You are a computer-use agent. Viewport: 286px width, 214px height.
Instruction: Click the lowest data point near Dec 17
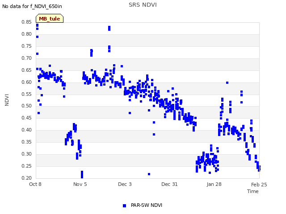coord(149,174)
